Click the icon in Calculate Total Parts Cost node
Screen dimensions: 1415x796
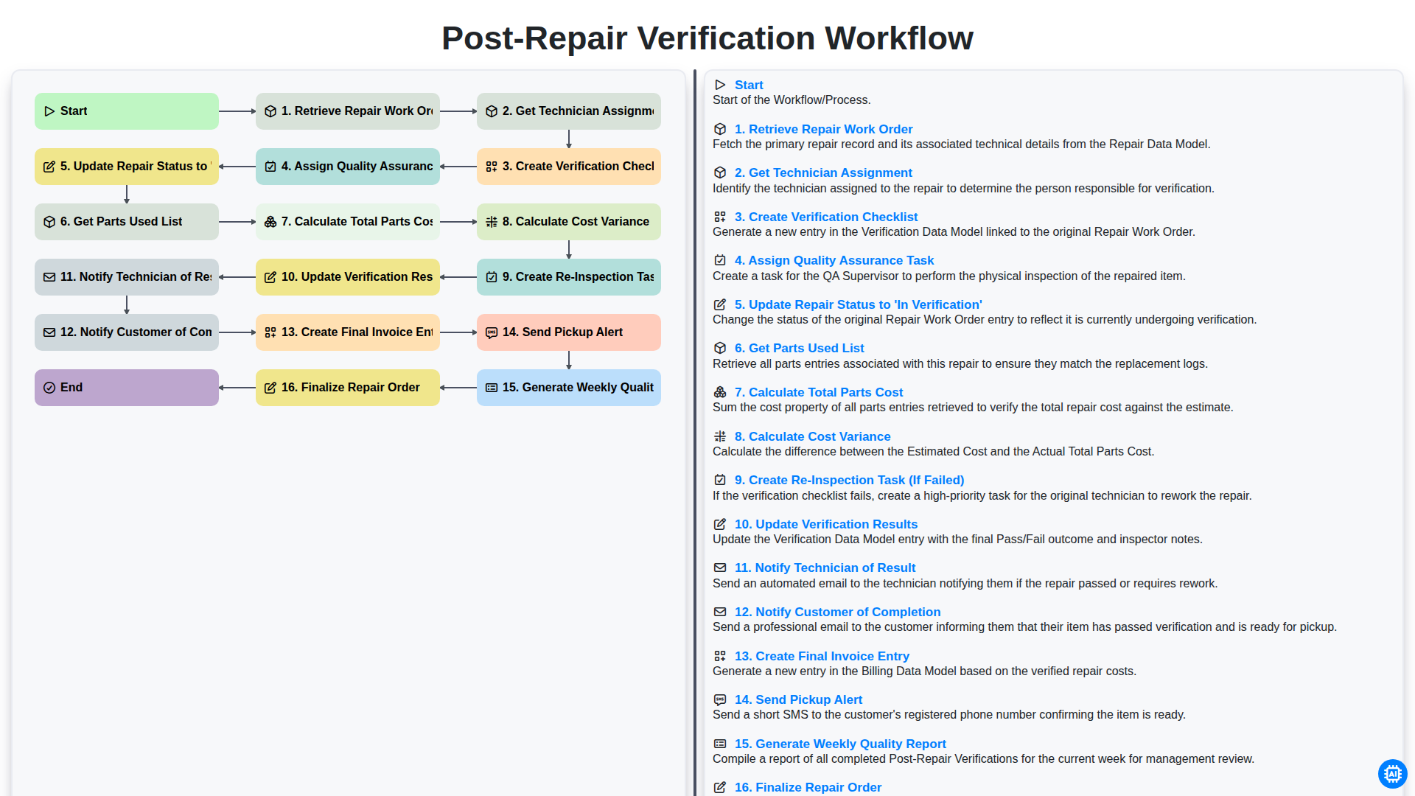click(270, 222)
